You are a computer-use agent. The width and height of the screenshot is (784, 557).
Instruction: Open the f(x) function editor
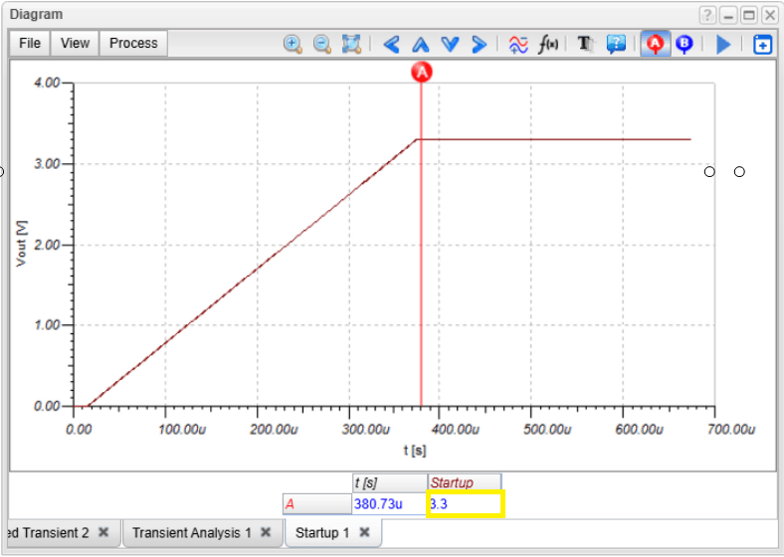pyautogui.click(x=548, y=44)
